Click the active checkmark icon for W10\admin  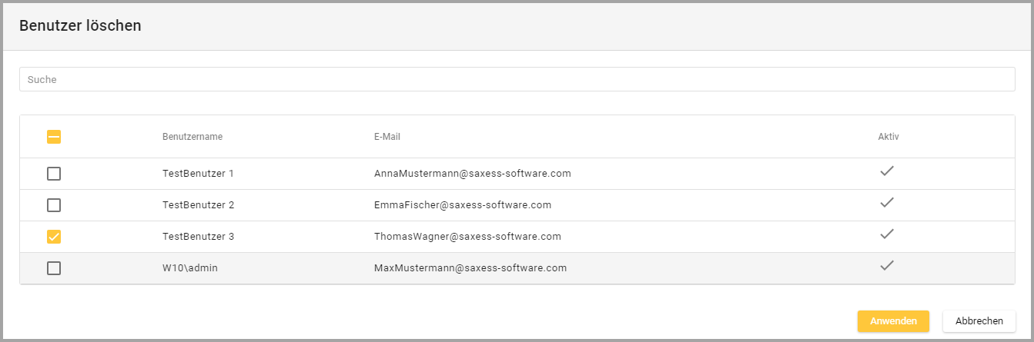tap(887, 266)
